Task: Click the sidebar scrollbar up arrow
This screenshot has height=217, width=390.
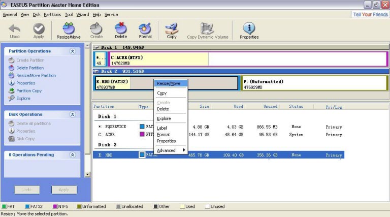Action: point(87,46)
